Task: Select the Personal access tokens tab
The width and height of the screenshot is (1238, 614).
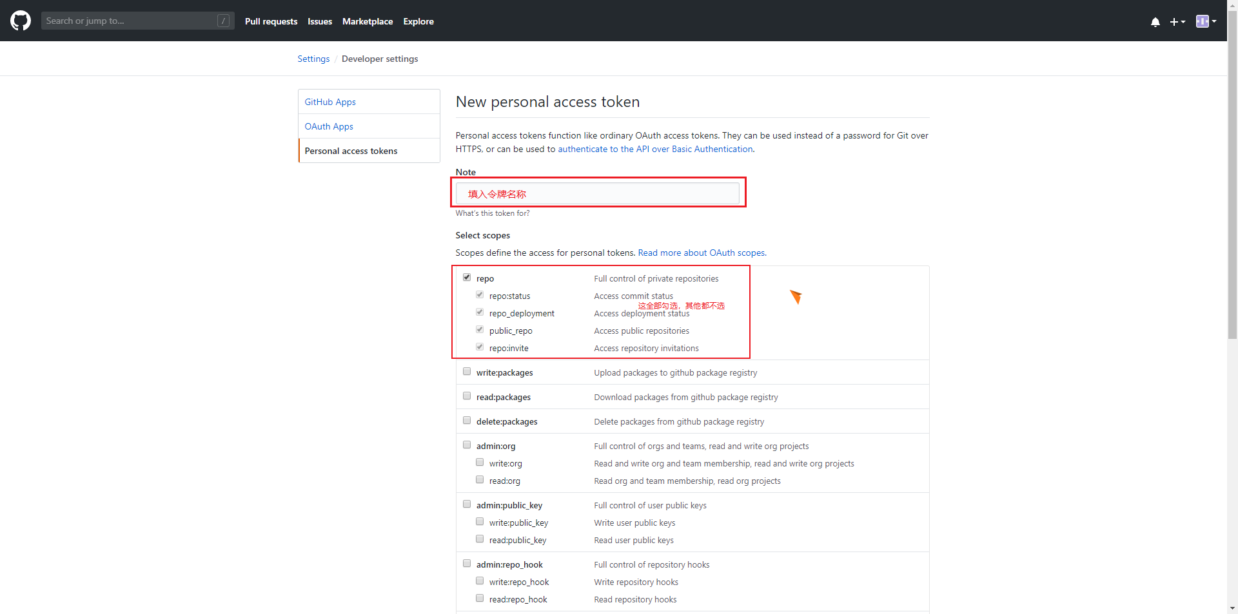Action: pos(351,150)
